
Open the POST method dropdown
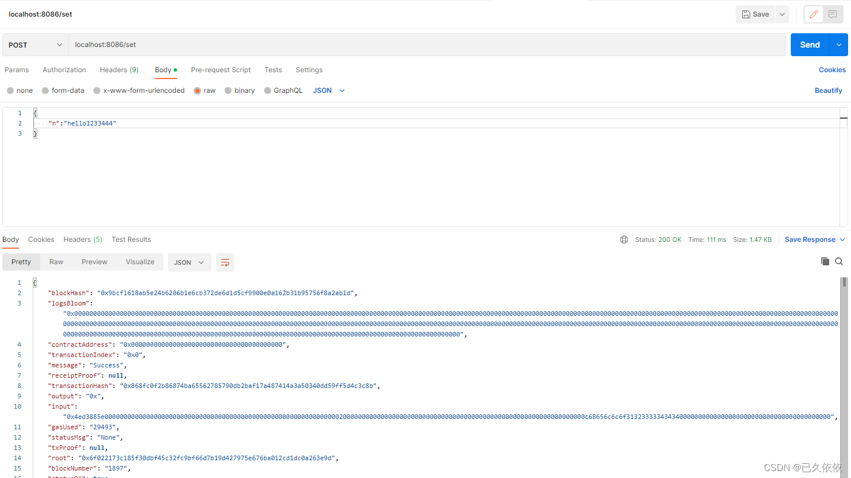click(36, 45)
